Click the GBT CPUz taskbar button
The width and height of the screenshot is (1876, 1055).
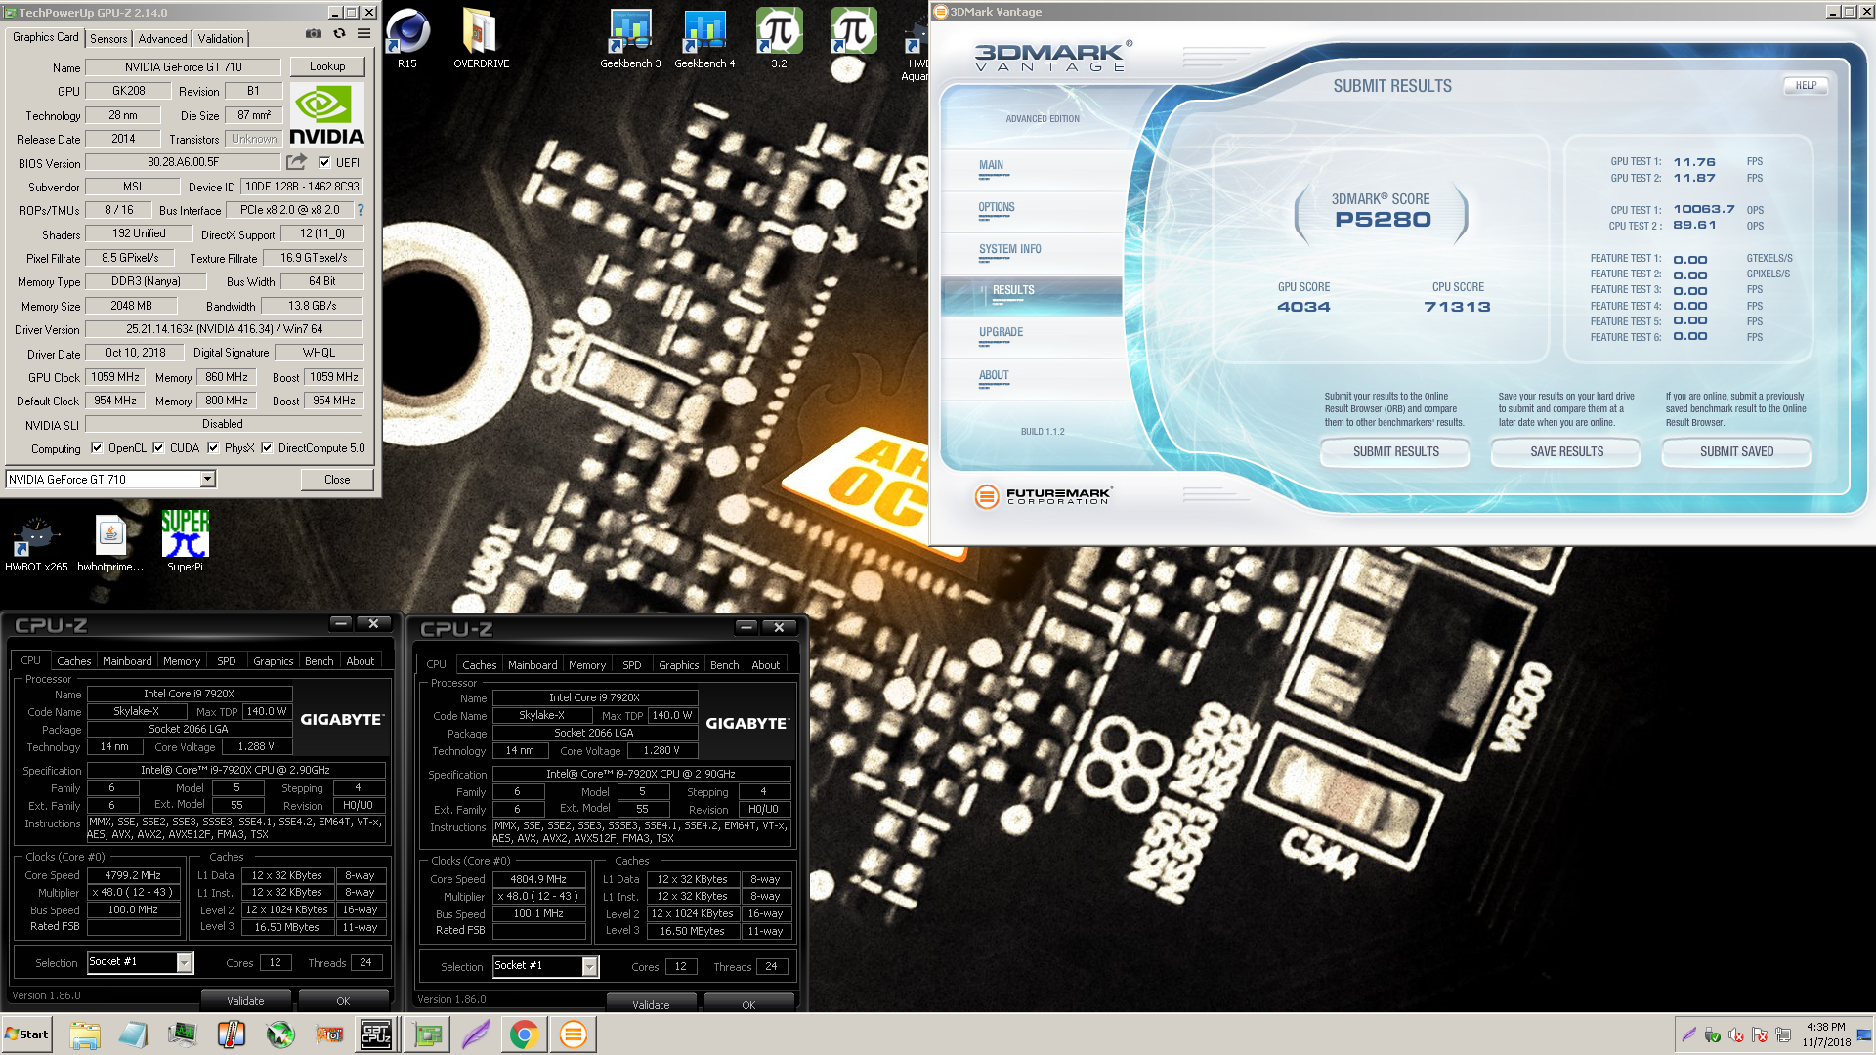click(377, 1034)
